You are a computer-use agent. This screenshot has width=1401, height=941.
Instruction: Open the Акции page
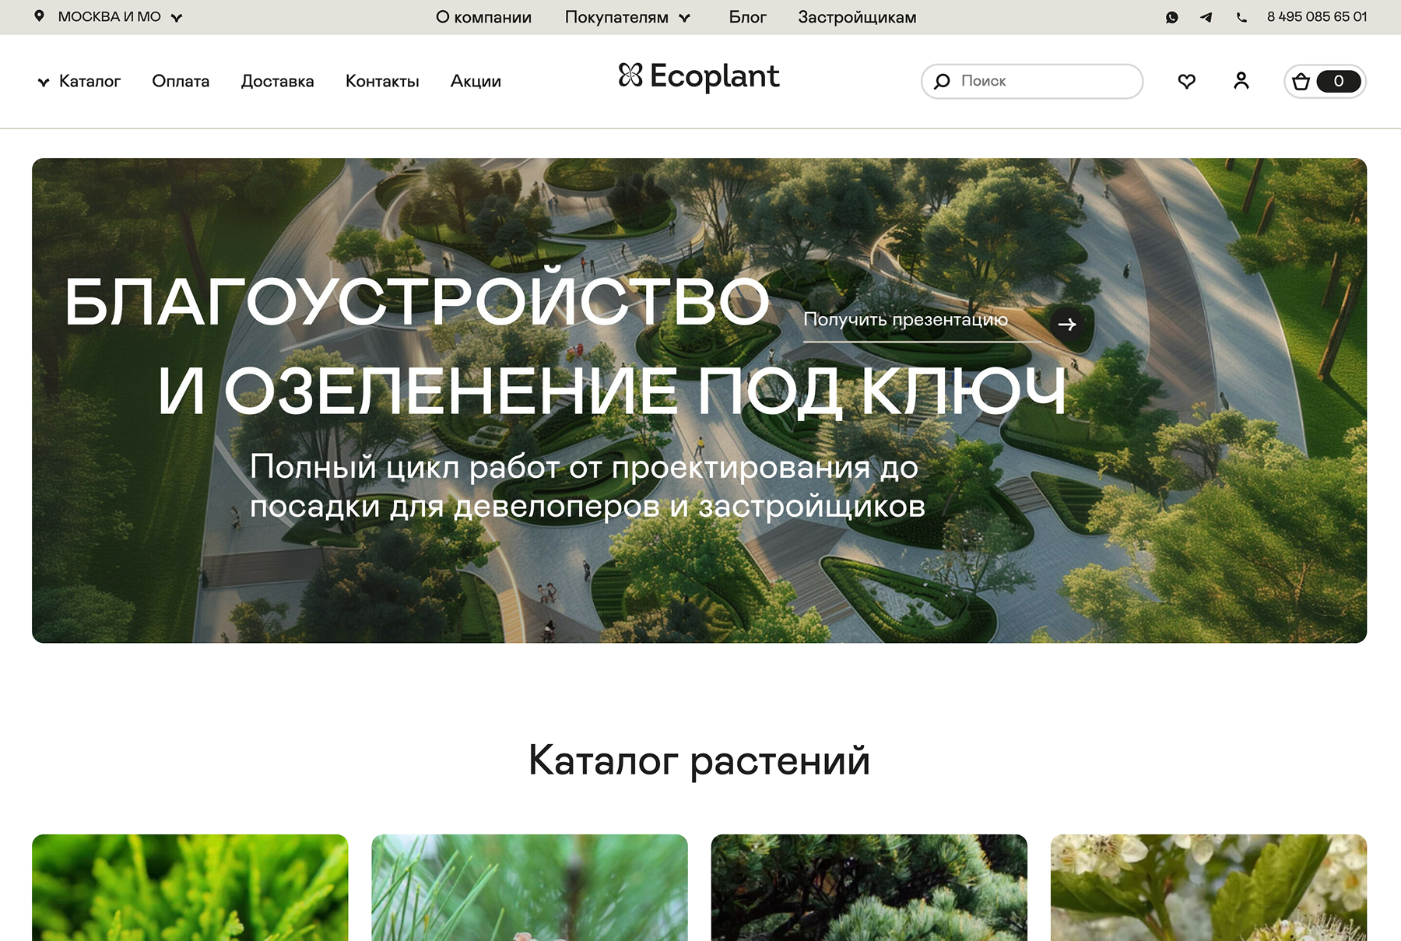[476, 81]
